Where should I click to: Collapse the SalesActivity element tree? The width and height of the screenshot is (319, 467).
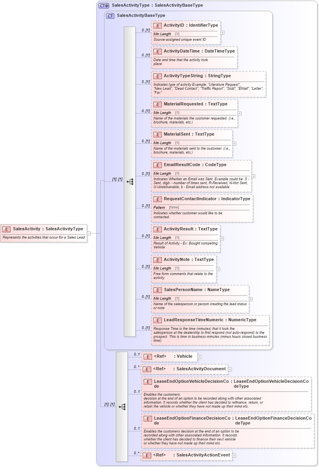coord(89,232)
